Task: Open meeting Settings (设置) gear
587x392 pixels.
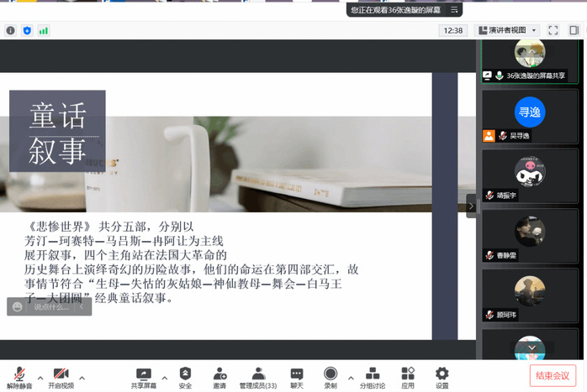Action: pos(442,376)
